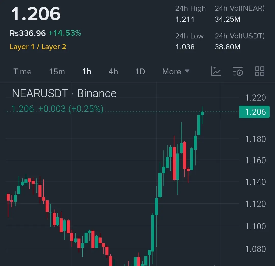Switch to the 4h interval
This screenshot has width=275, height=266.
pyautogui.click(x=113, y=72)
